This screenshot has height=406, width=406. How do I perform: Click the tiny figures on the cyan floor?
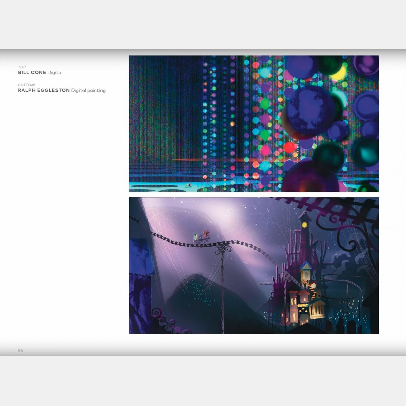coord(188,185)
